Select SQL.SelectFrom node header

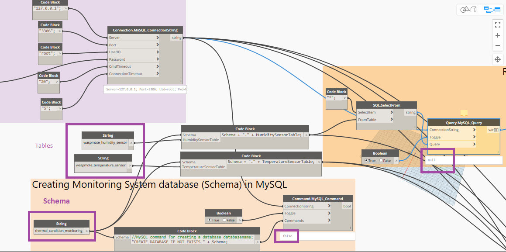pos(387,105)
